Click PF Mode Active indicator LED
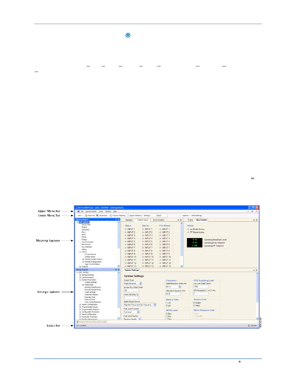296x383 pixels. pos(188,232)
